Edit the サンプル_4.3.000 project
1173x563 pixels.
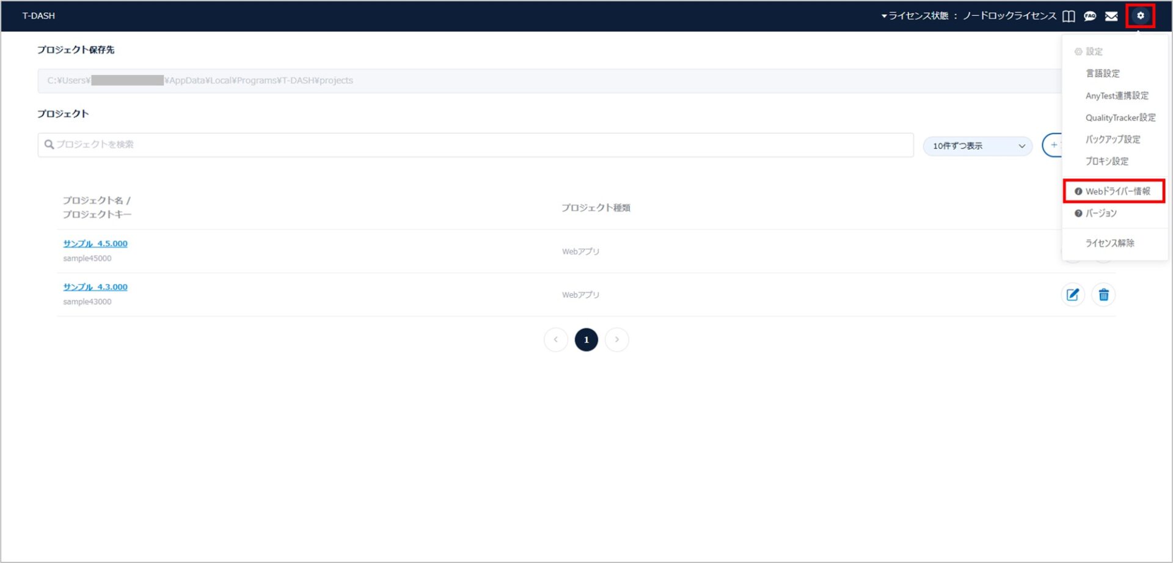1073,295
